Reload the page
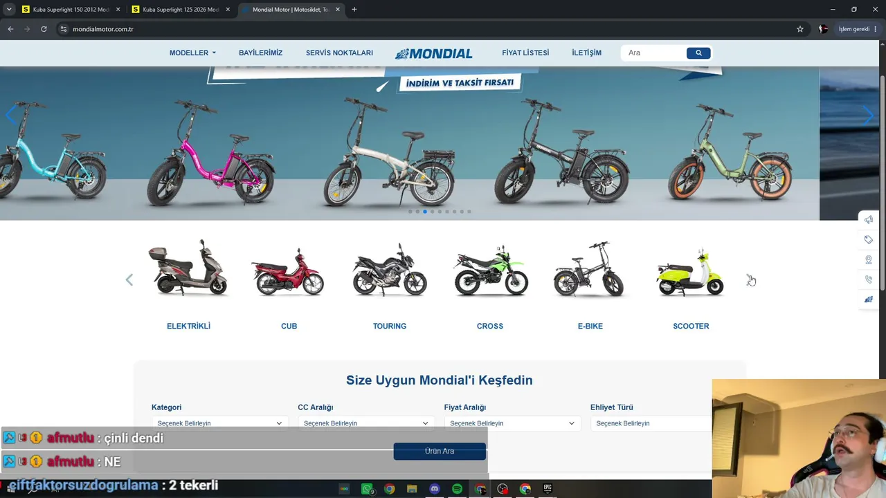The width and height of the screenshot is (886, 498). point(44,29)
